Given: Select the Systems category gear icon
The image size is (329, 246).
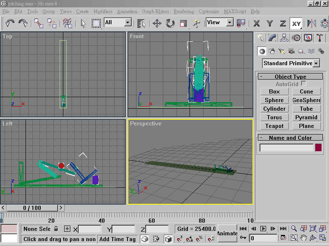Looking at the screenshot, I should [x=321, y=51].
